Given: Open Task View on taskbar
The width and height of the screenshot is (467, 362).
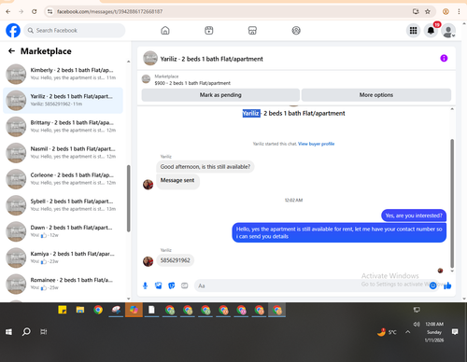Looking at the screenshot, I should 44,332.
